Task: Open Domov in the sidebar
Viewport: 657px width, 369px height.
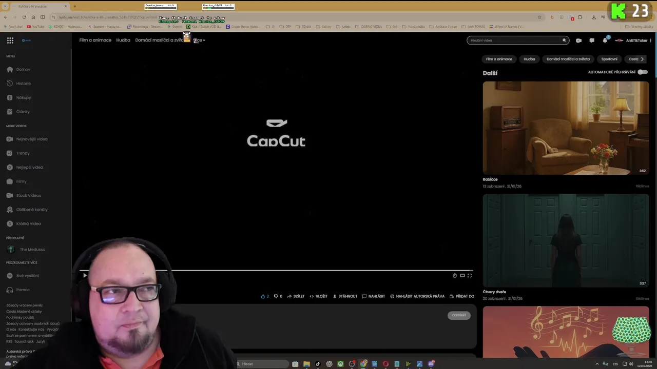Action: 18,69
